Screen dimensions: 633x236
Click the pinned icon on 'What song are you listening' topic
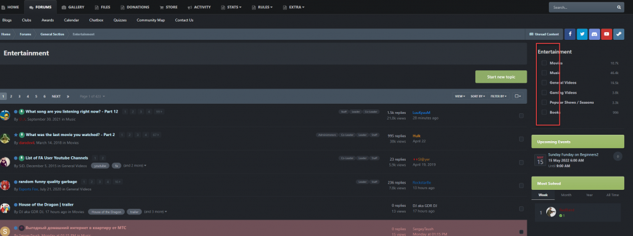[x=22, y=112]
